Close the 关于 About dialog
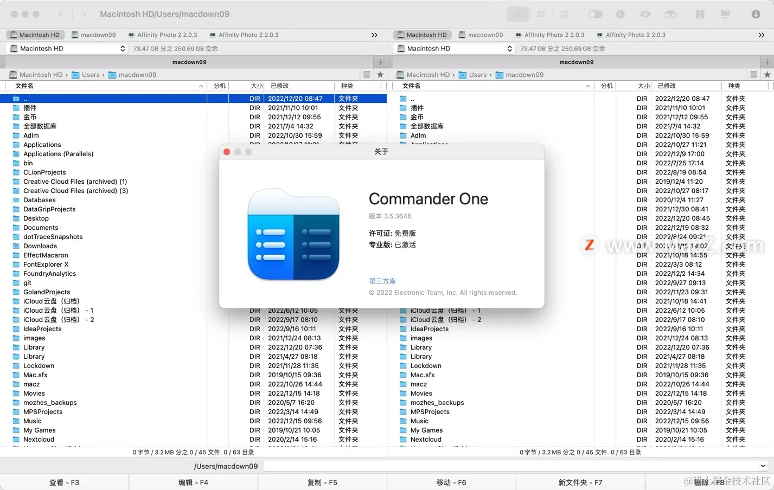Viewport: 774px width, 490px height. 227,152
